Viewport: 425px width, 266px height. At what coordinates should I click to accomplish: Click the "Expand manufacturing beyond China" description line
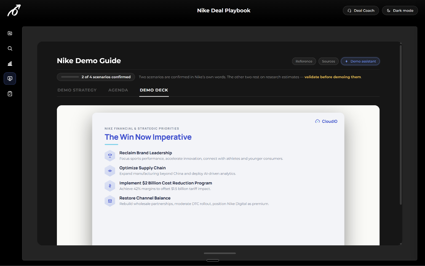(178, 174)
